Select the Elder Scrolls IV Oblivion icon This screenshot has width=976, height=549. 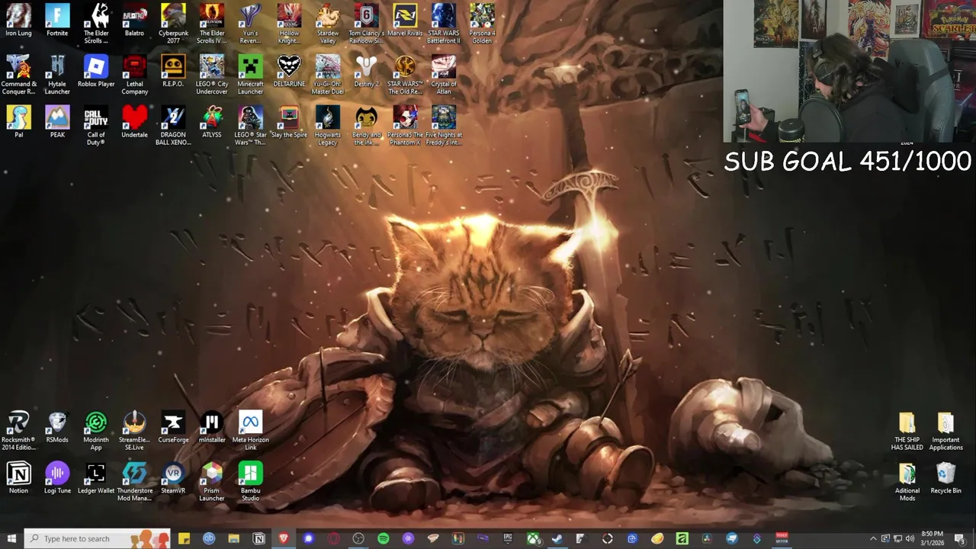(x=212, y=24)
